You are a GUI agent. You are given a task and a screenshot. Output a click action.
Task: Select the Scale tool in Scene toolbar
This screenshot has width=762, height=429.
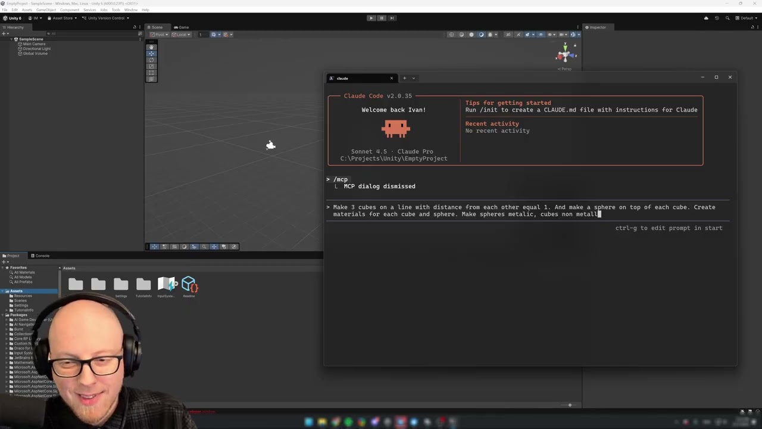[151, 66]
